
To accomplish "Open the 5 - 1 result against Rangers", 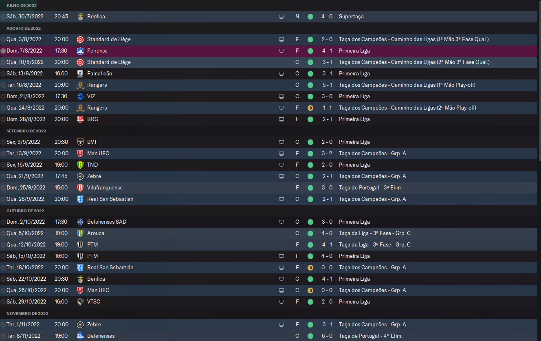I will pyautogui.click(x=327, y=85).
